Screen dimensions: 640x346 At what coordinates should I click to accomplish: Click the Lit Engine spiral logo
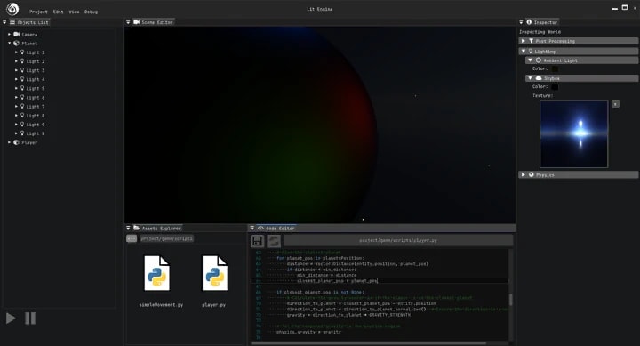tap(12, 9)
